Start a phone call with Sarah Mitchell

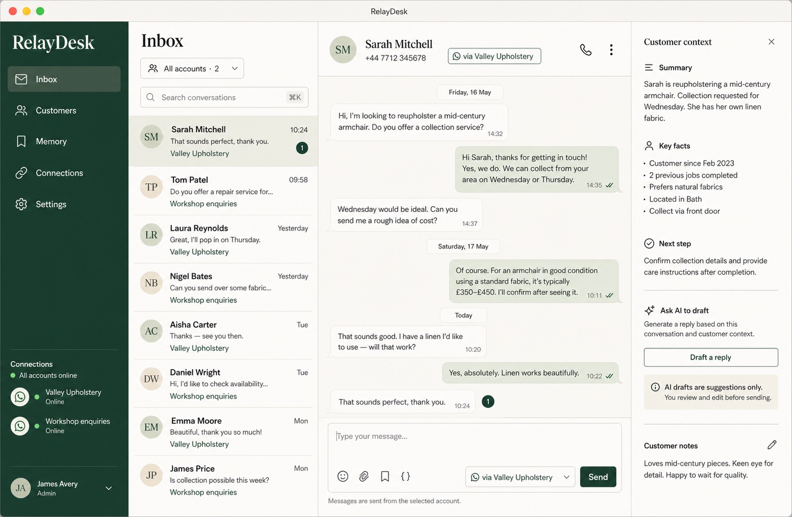point(585,50)
